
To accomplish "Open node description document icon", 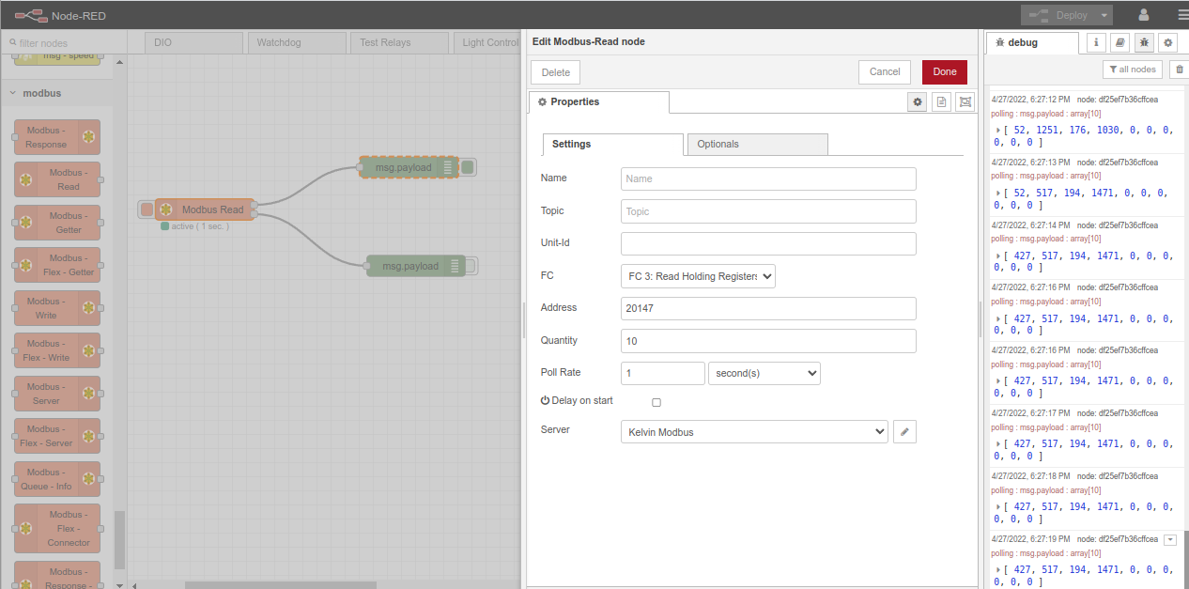I will [941, 101].
